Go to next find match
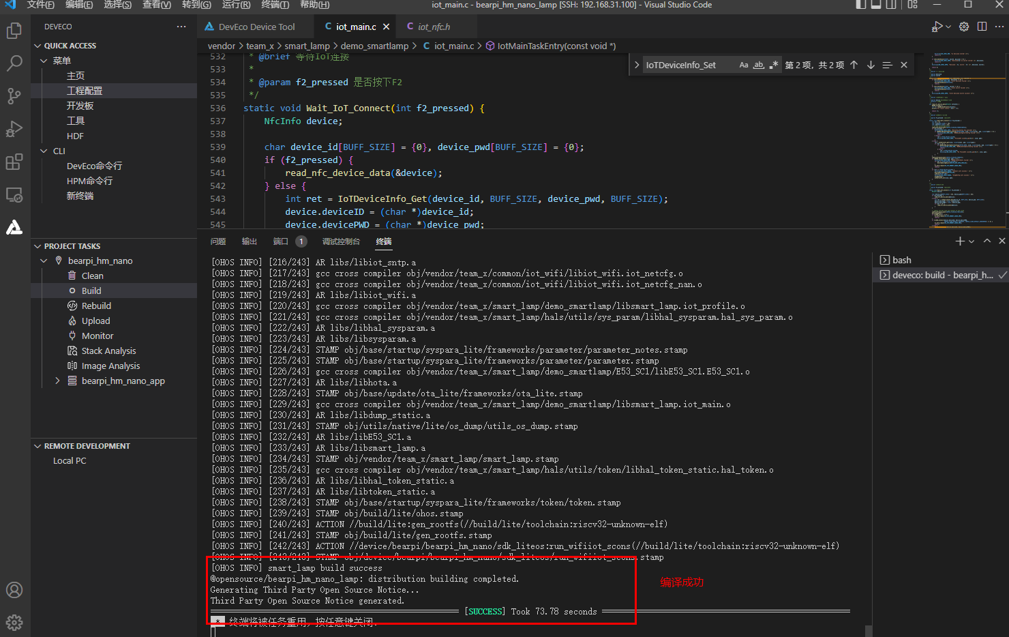1009x637 pixels. point(871,65)
